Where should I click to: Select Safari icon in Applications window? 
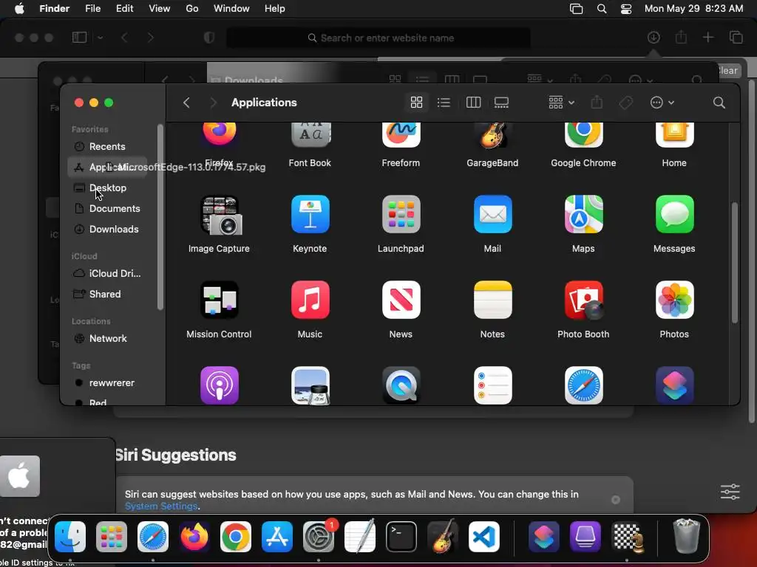pos(583,385)
